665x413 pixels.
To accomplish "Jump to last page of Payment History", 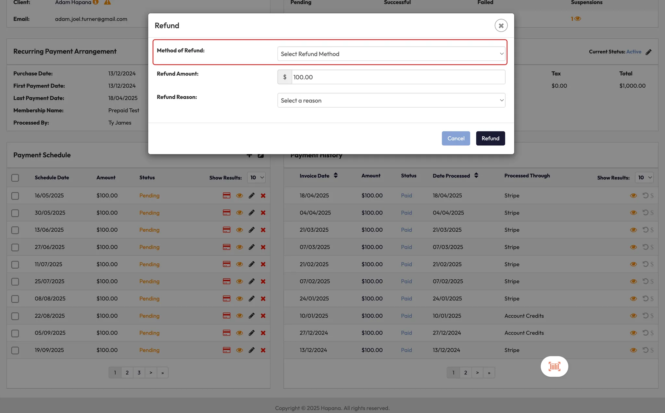I will (489, 373).
